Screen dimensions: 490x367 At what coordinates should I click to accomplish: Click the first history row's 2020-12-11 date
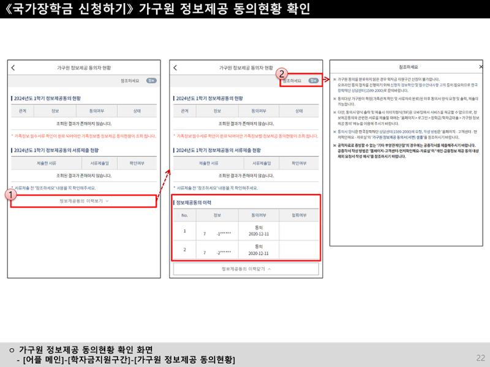tap(258, 234)
